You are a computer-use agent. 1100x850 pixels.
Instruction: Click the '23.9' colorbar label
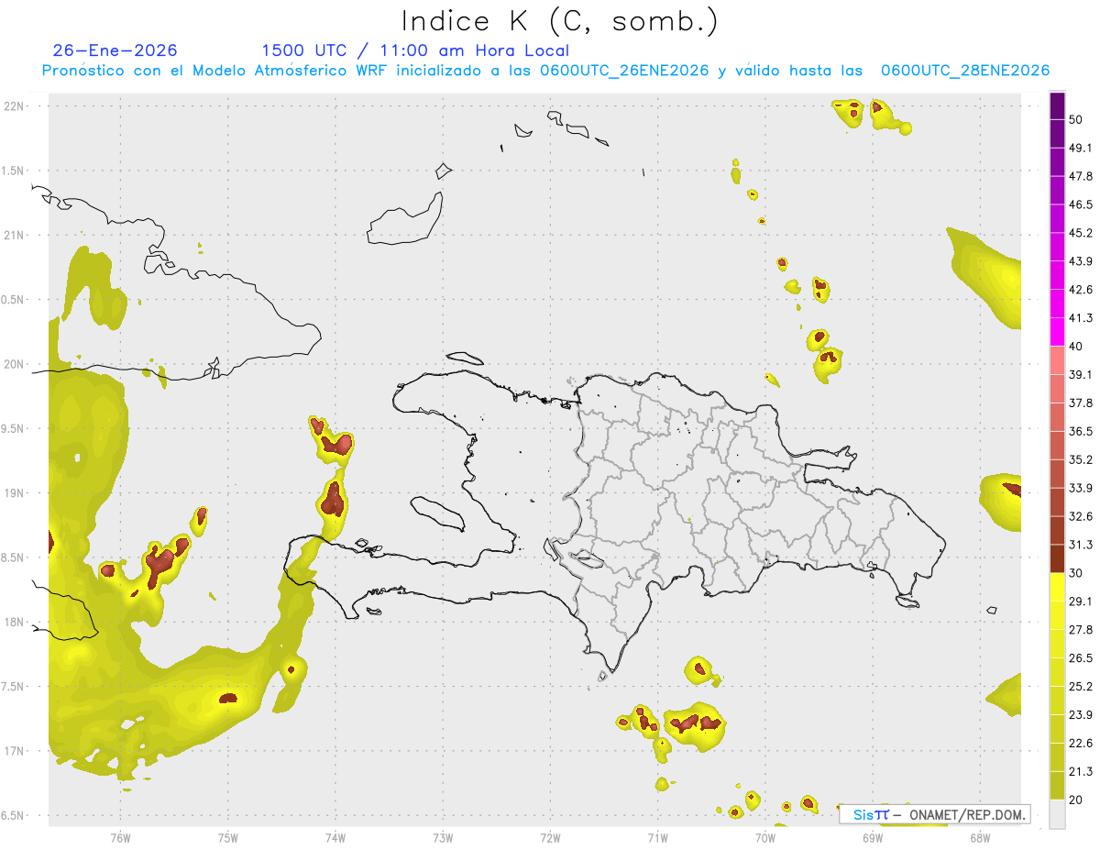click(x=1081, y=715)
